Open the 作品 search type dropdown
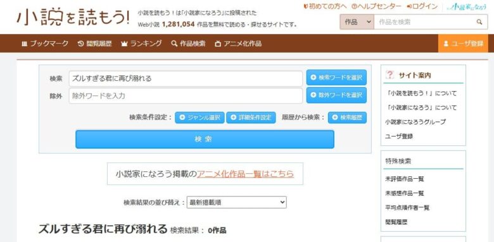 click(357, 22)
